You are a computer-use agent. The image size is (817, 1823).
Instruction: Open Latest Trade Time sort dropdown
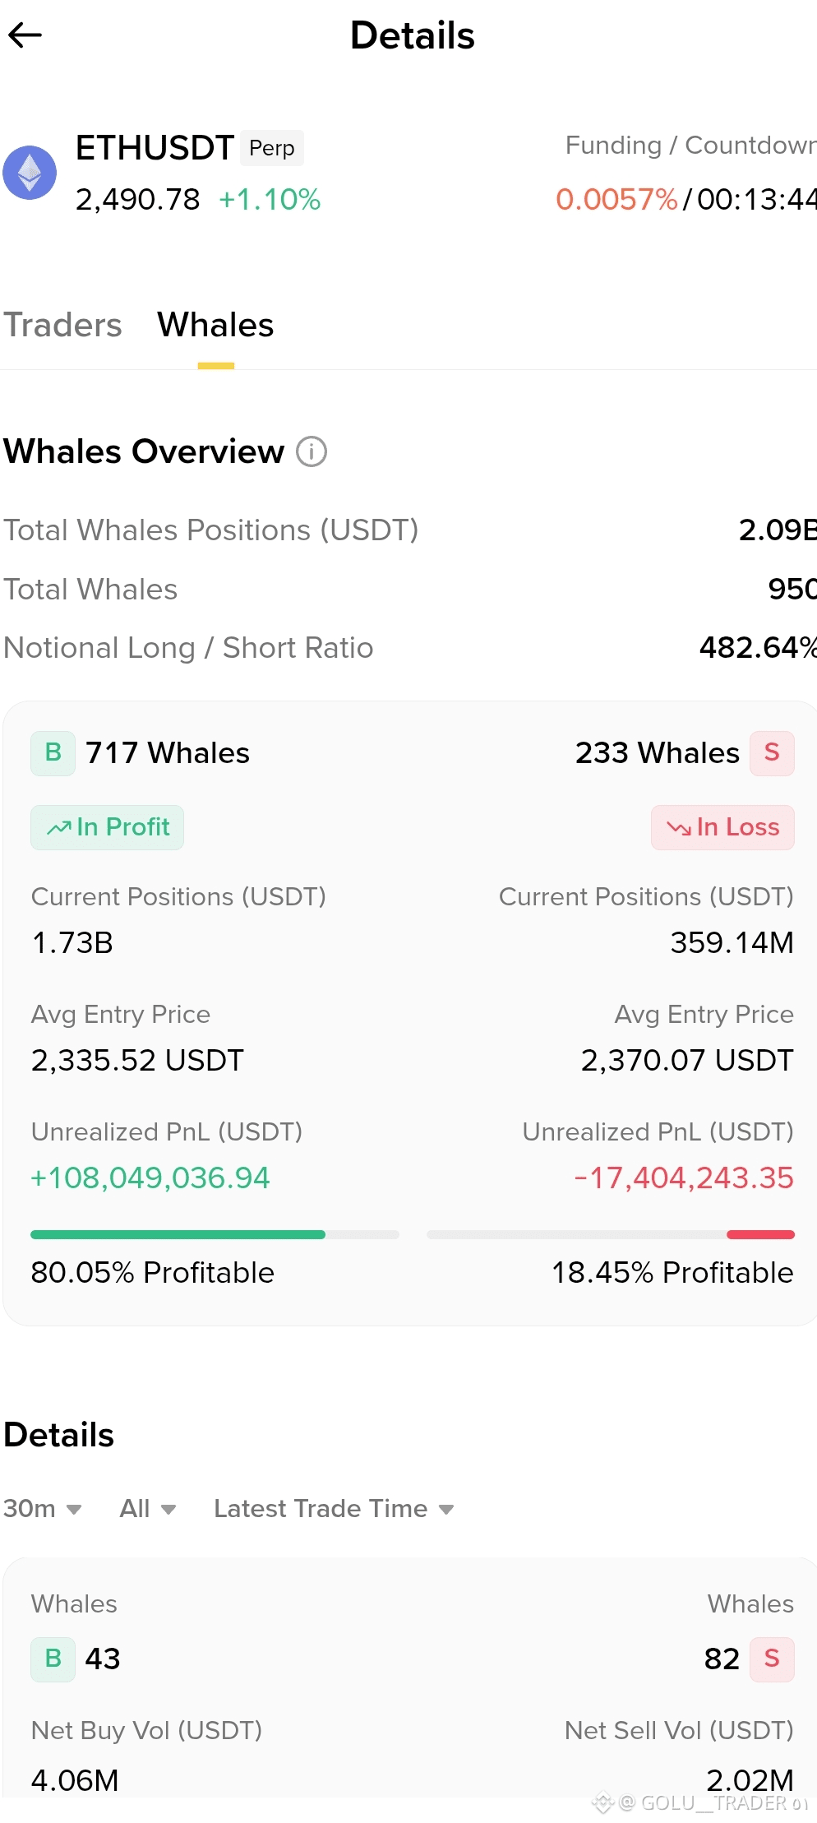[334, 1509]
